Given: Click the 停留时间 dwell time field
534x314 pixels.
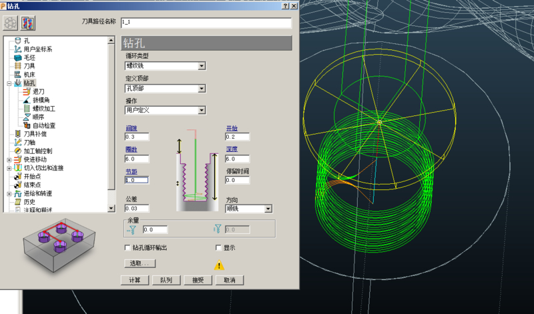Looking at the screenshot, I should [x=238, y=180].
